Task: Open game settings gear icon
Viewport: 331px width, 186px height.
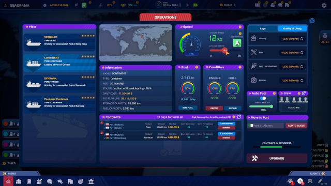Action: (x=324, y=5)
